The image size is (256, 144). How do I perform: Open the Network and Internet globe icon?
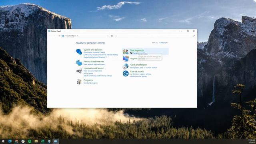pyautogui.click(x=79, y=63)
